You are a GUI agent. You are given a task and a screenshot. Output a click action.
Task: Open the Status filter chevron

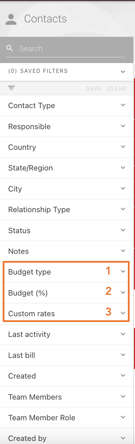click(123, 230)
